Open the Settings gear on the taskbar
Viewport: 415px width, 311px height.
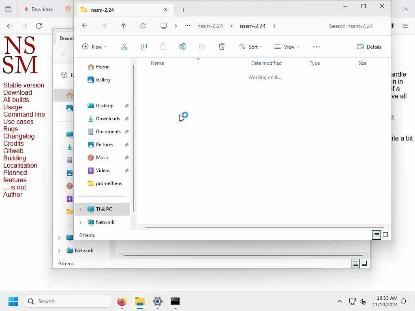pos(158,301)
